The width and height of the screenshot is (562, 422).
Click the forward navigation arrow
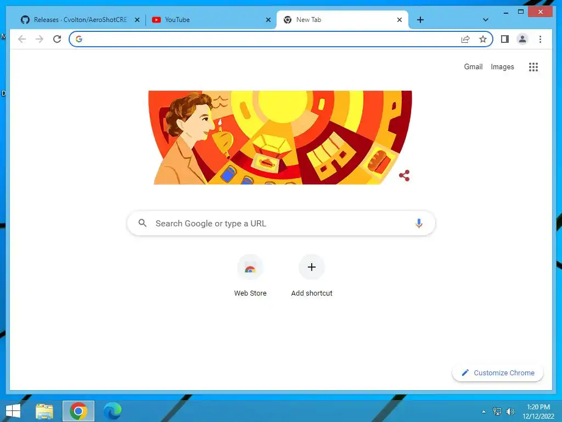click(40, 39)
